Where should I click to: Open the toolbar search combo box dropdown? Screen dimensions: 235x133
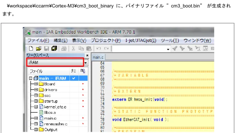pos(168,49)
